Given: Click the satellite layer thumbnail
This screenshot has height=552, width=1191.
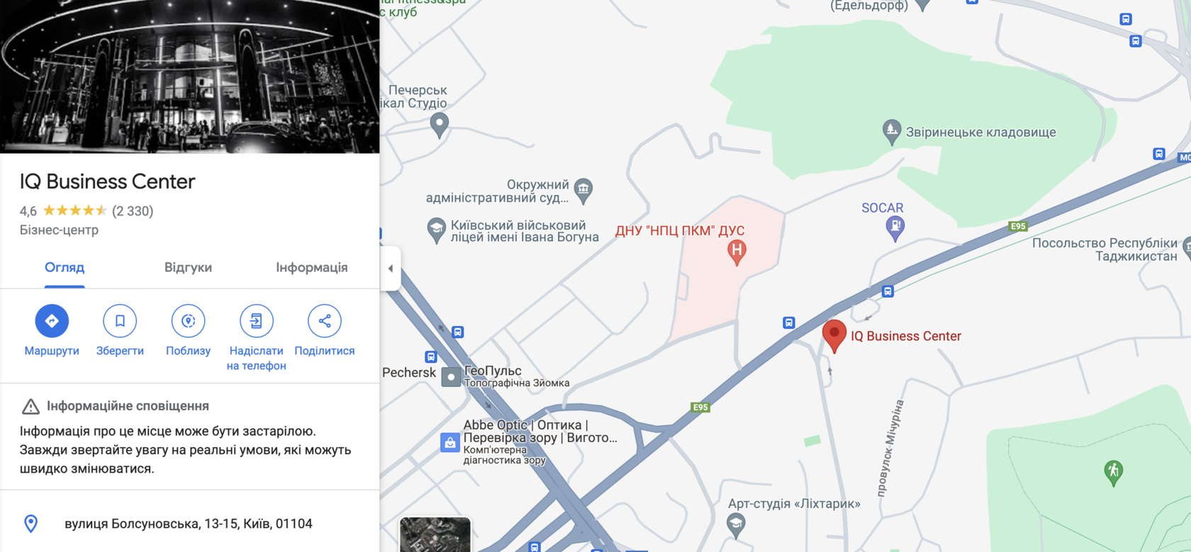Looking at the screenshot, I should coord(435,534).
